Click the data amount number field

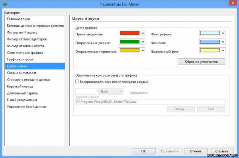click(x=88, y=91)
